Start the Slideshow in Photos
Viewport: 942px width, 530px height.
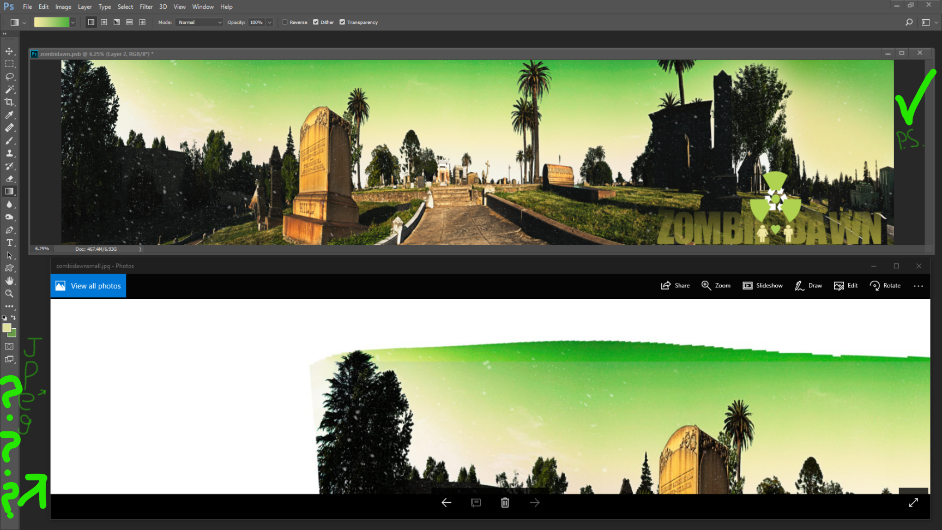tap(763, 286)
